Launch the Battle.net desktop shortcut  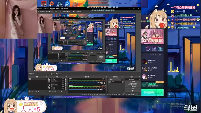[x=67, y=4]
